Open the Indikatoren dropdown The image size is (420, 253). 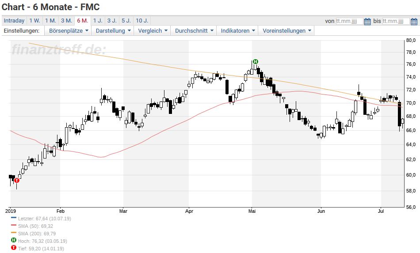tap(237, 31)
